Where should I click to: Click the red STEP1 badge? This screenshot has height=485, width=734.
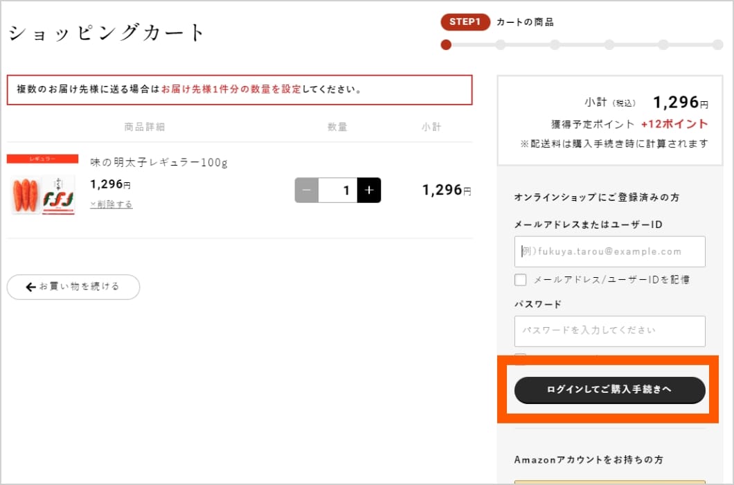465,22
